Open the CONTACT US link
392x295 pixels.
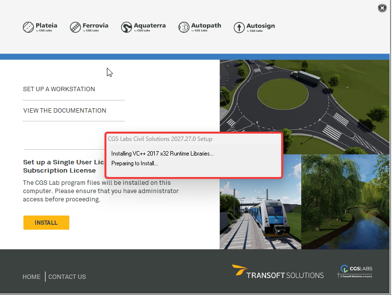click(67, 277)
